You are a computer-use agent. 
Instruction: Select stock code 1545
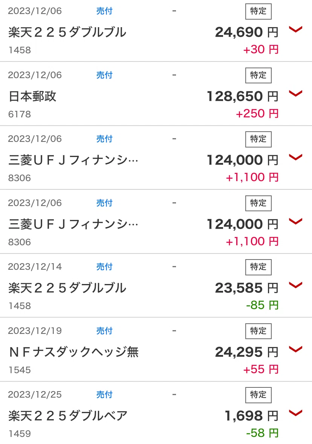click(20, 370)
